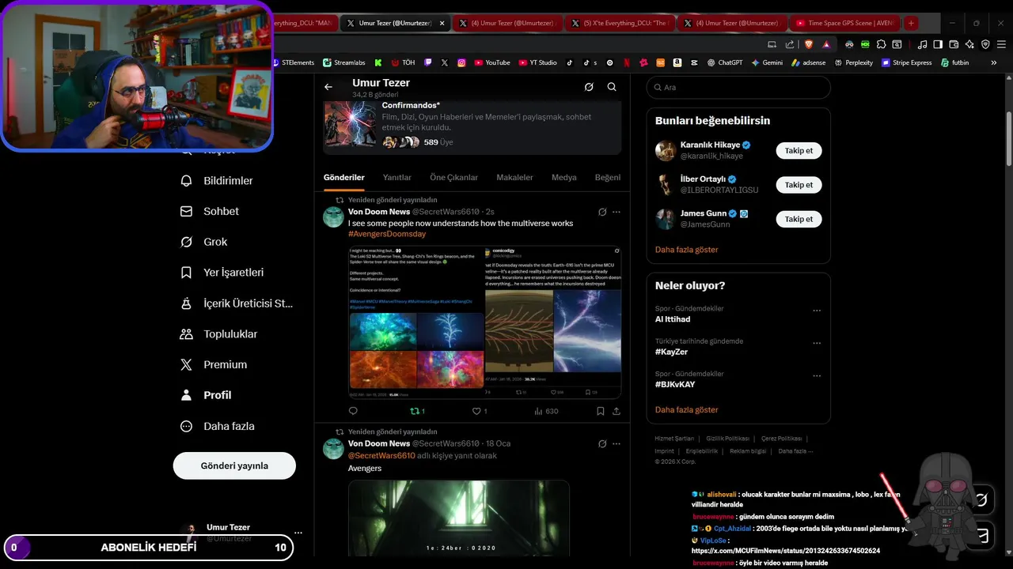Follow İlber Ortaylı with Takip et

[799, 185]
